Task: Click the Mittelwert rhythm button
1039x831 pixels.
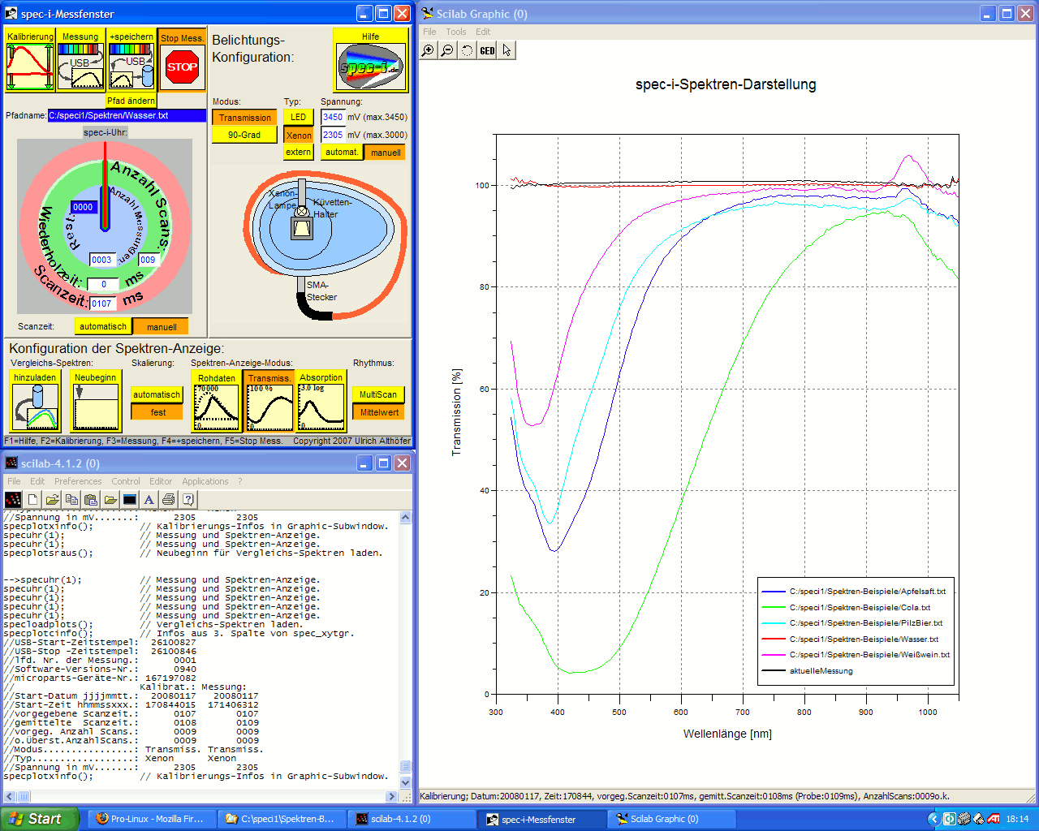Action: [379, 412]
